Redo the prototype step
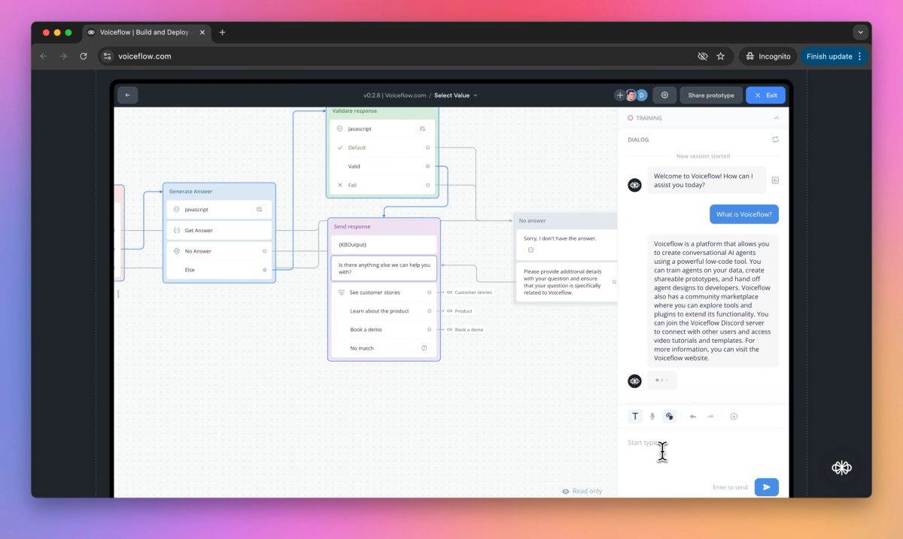The width and height of the screenshot is (903, 539). (710, 416)
